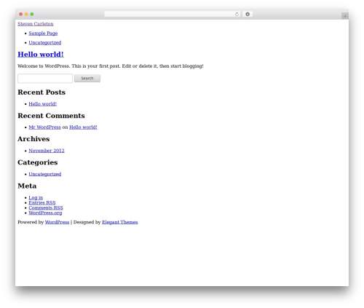Open Comments RSS feed

coord(46,208)
